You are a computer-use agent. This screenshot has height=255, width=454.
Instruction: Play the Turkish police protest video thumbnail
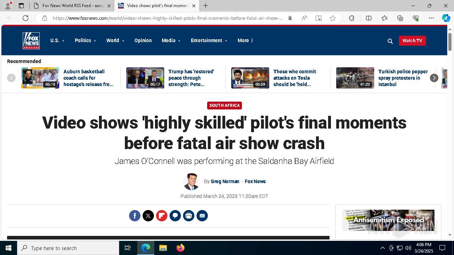355,78
